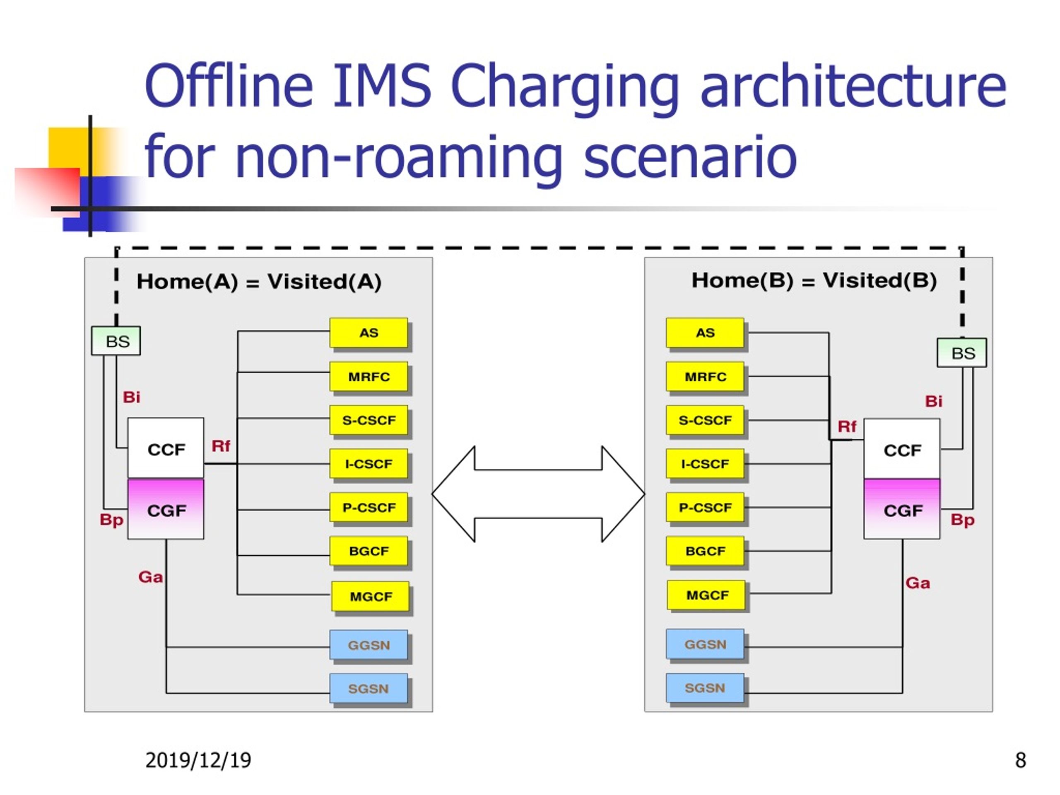
Task: Click the AS node in Home(A)
Action: tap(369, 332)
